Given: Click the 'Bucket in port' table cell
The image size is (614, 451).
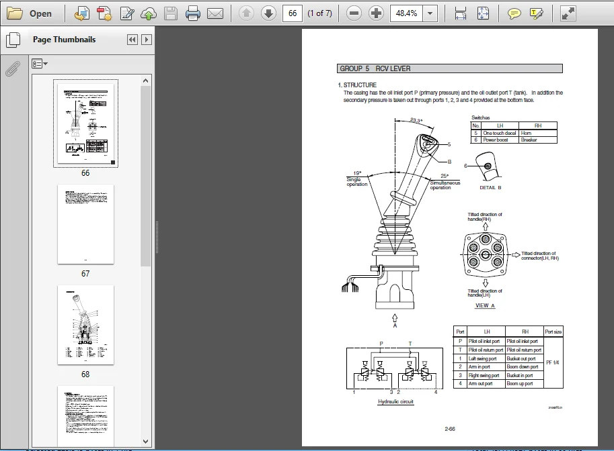Looking at the screenshot, I should 524,375.
